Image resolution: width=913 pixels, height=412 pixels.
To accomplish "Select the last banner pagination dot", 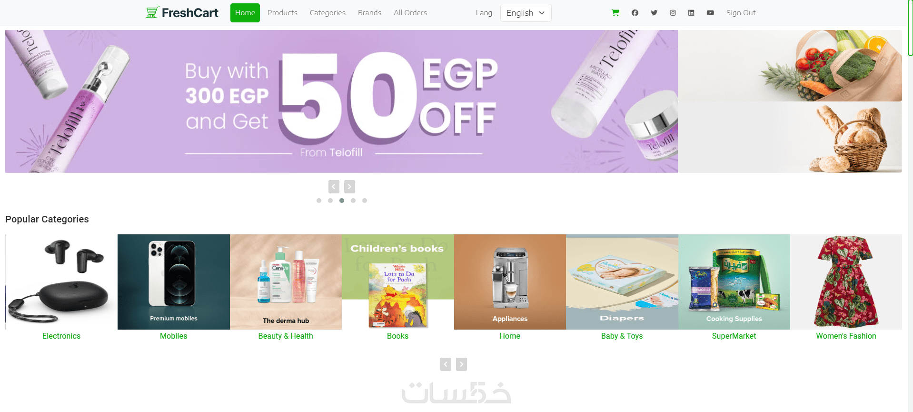I will (365, 201).
